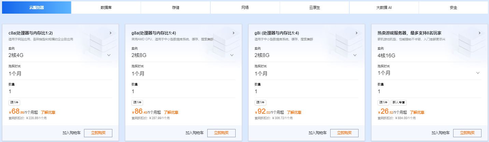Click 立即购买 on the g8i card
Viewport: 489px width, 142px height.
tap(344, 133)
